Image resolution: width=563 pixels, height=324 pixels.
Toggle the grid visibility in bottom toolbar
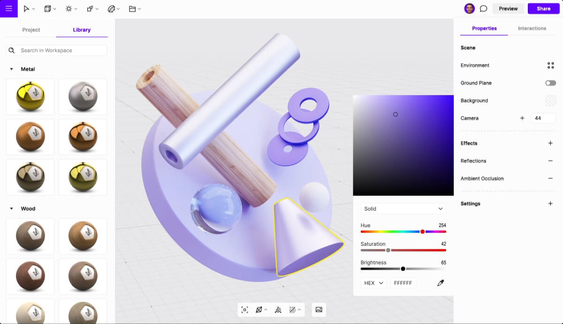[258, 309]
